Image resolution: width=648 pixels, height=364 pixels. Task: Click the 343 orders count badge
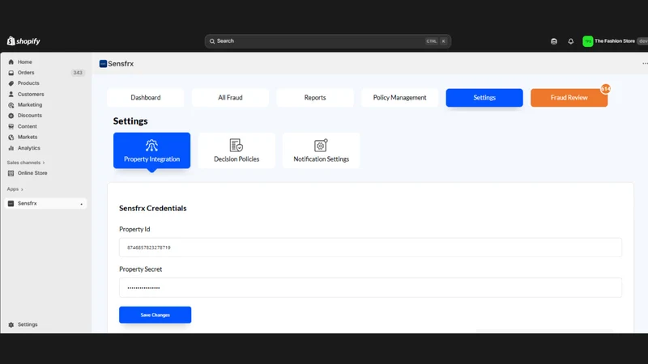pyautogui.click(x=78, y=73)
